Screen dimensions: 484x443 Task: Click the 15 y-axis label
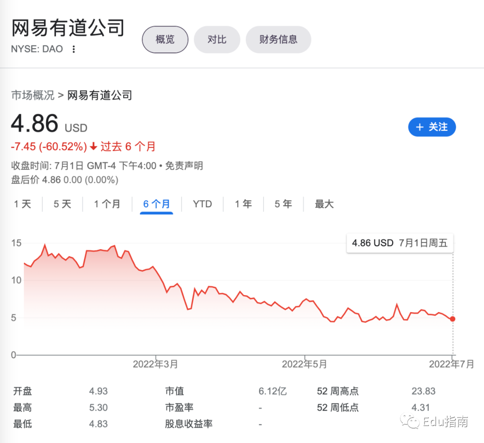point(17,243)
